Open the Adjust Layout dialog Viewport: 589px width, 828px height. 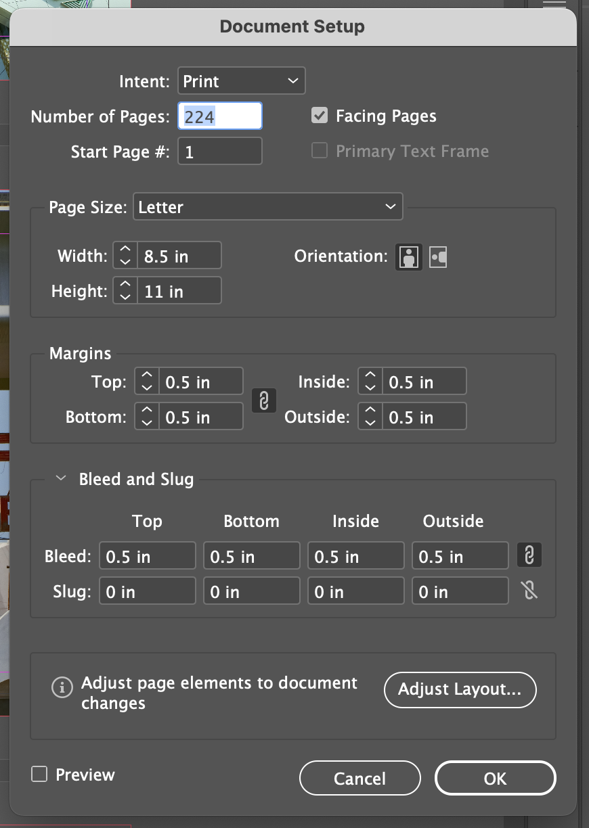460,690
